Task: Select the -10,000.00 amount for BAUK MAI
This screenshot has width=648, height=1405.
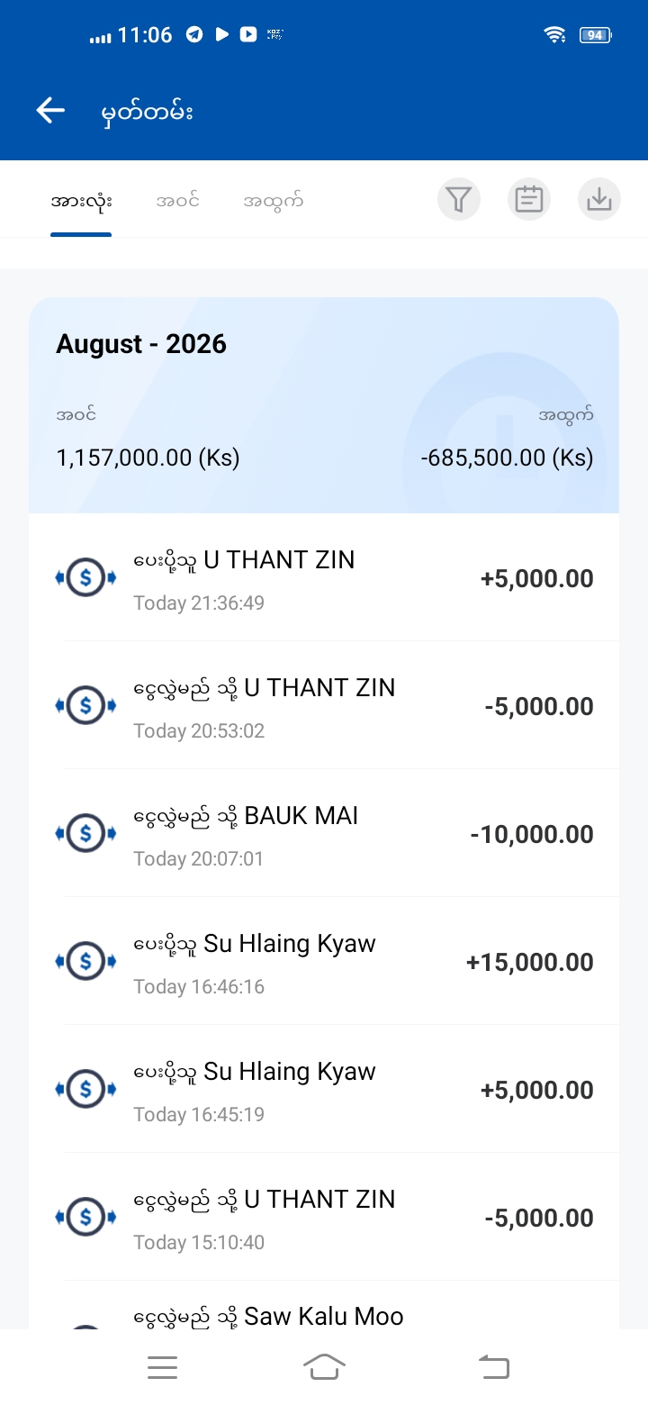Action: (x=532, y=835)
